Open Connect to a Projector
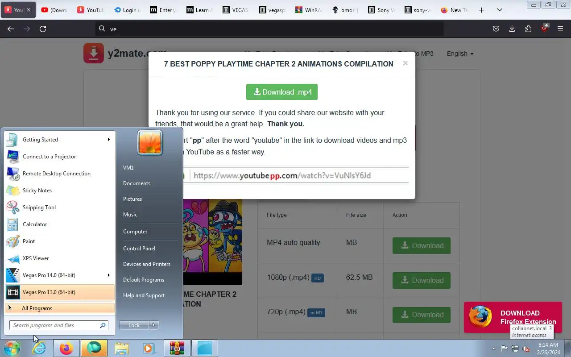This screenshot has width=571, height=357. (60, 157)
